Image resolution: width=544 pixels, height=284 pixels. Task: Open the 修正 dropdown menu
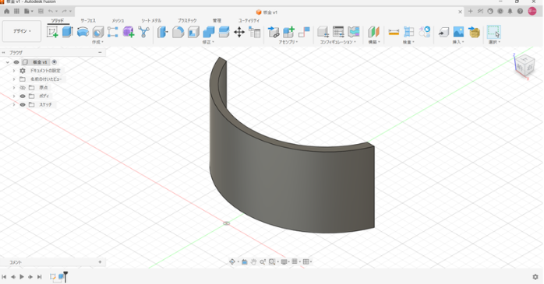point(208,42)
